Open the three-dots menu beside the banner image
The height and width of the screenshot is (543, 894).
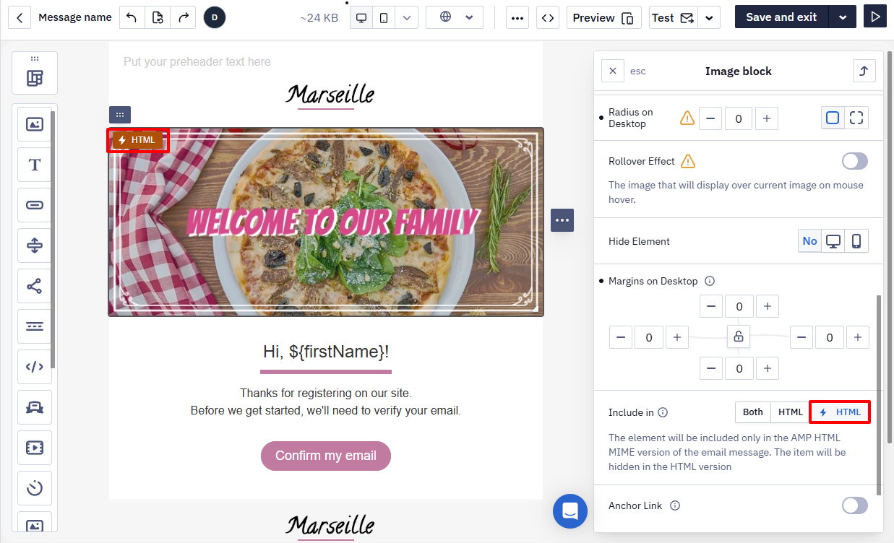tap(562, 220)
